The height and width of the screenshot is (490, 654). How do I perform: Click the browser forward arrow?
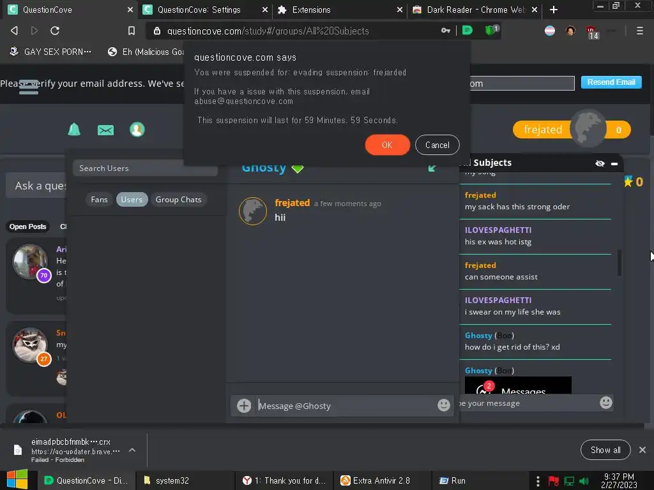pos(34,31)
